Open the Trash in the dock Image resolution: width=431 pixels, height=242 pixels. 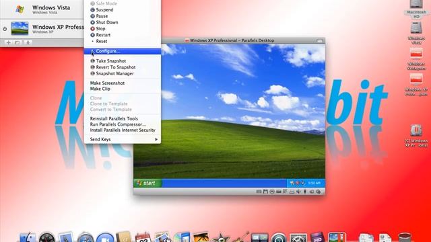[405, 237]
